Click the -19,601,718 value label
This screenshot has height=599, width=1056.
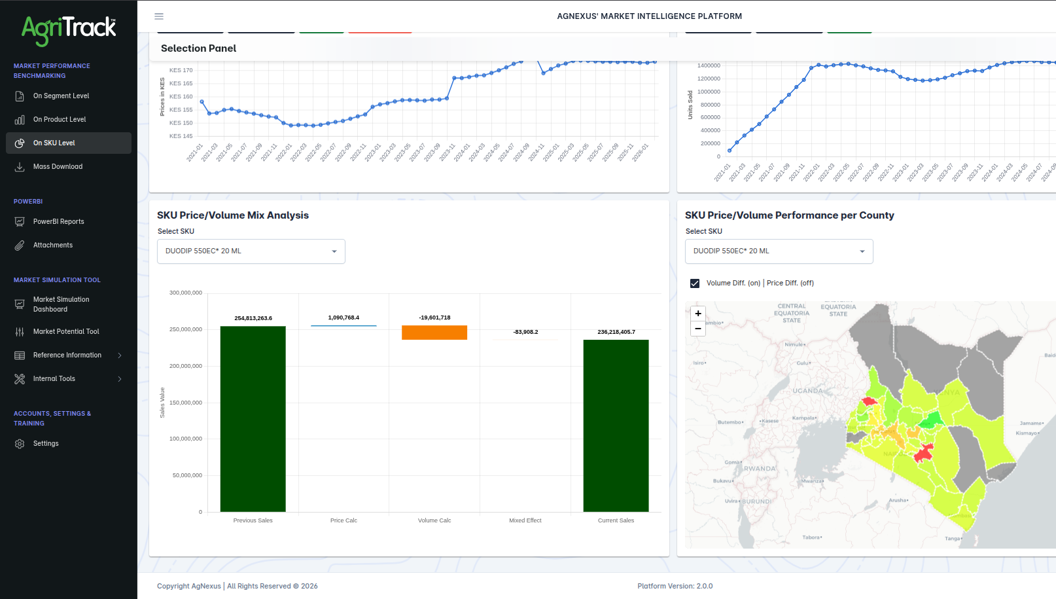tap(434, 318)
